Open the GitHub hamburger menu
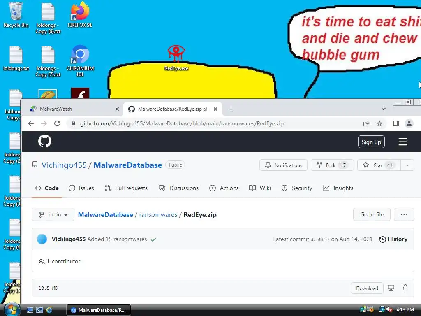The image size is (421, 316). click(x=403, y=142)
